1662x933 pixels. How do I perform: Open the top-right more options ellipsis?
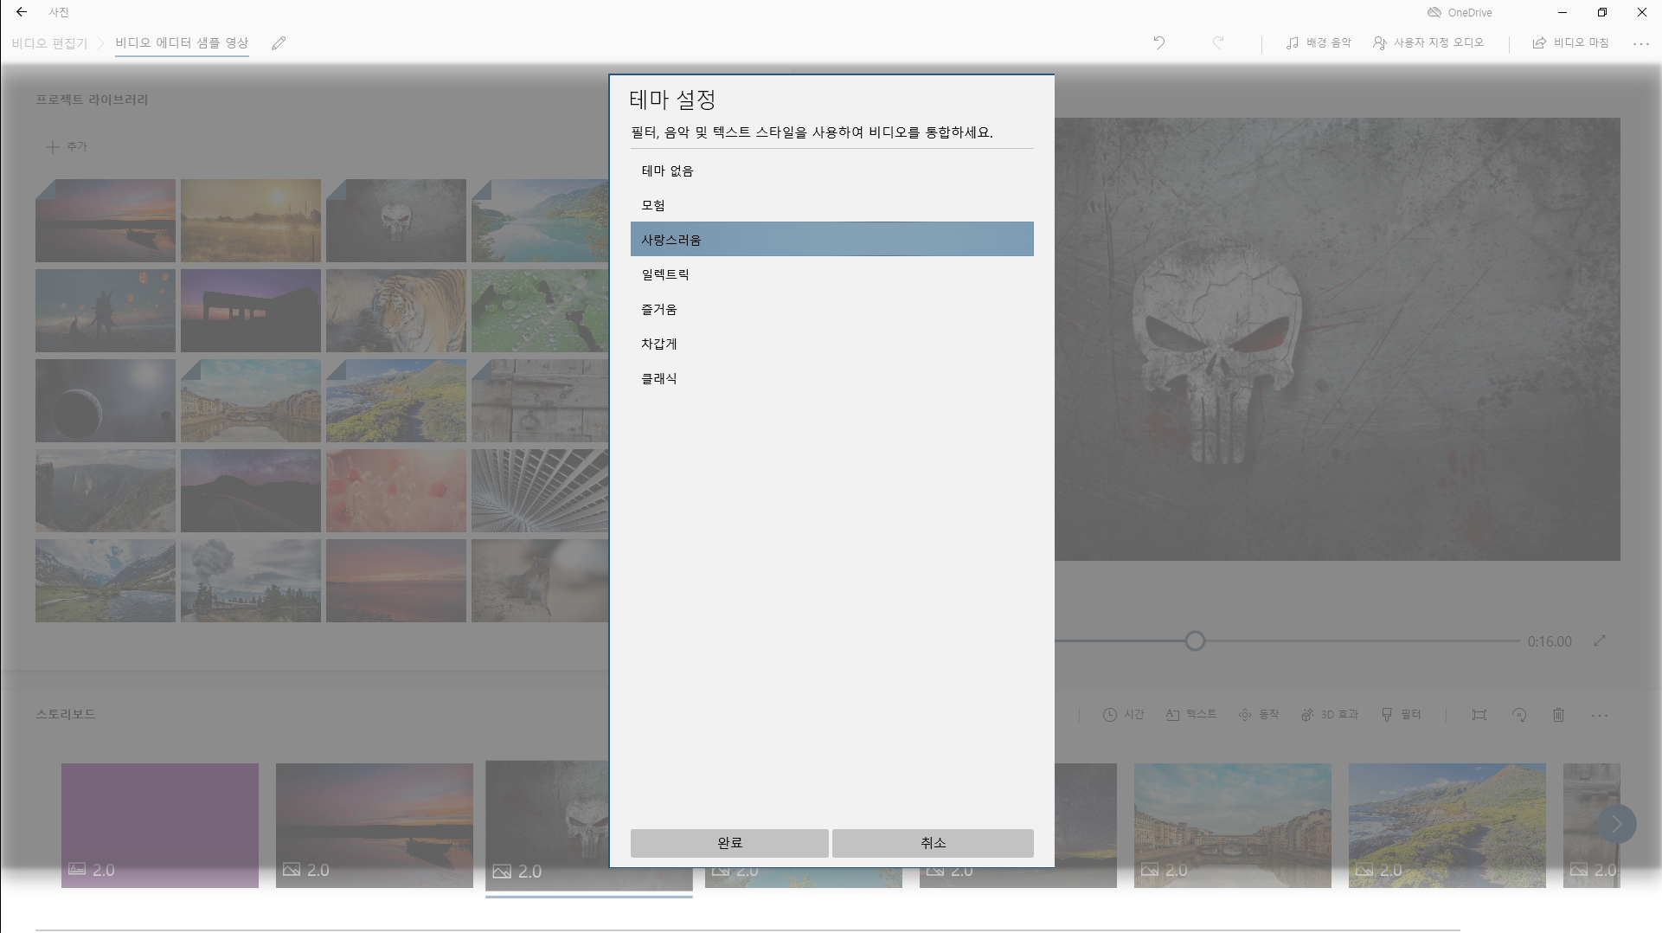point(1641,43)
